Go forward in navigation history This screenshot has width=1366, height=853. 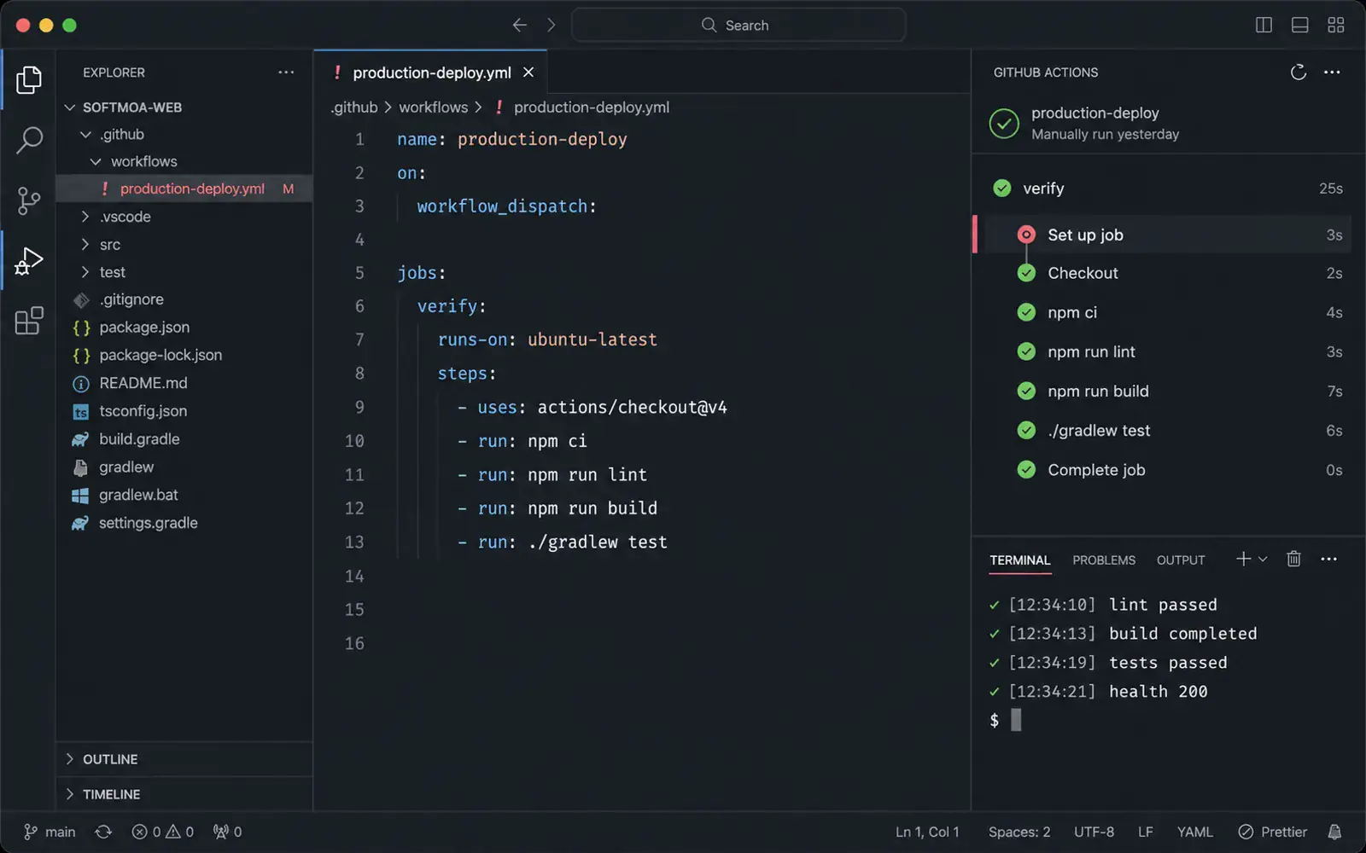pyautogui.click(x=552, y=25)
